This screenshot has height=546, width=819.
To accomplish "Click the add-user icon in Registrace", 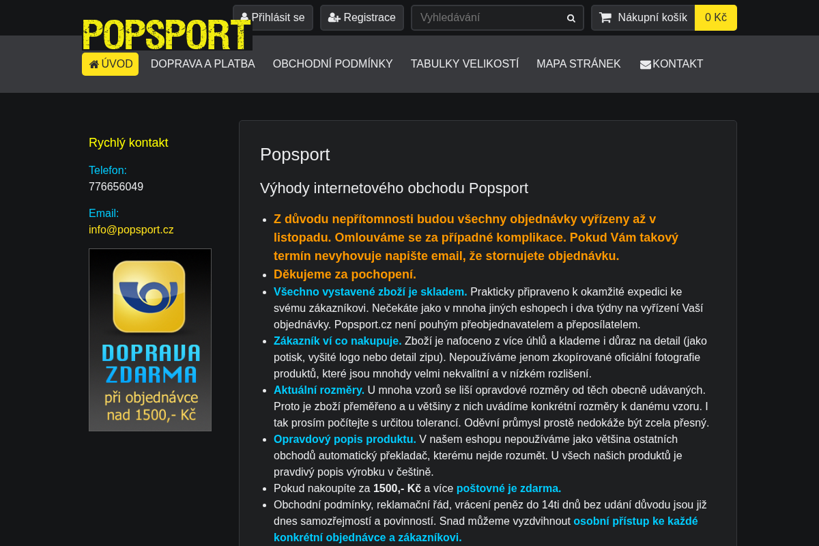I will point(334,17).
